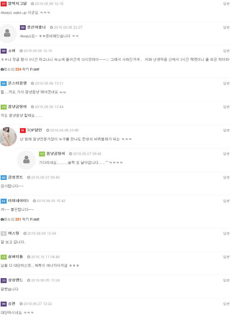This screenshot has width=230, height=318.
Task: Reply to 꼼냥곰탱이's nested comment dated 2018.08.07
Action: pyautogui.click(x=226, y=154)
